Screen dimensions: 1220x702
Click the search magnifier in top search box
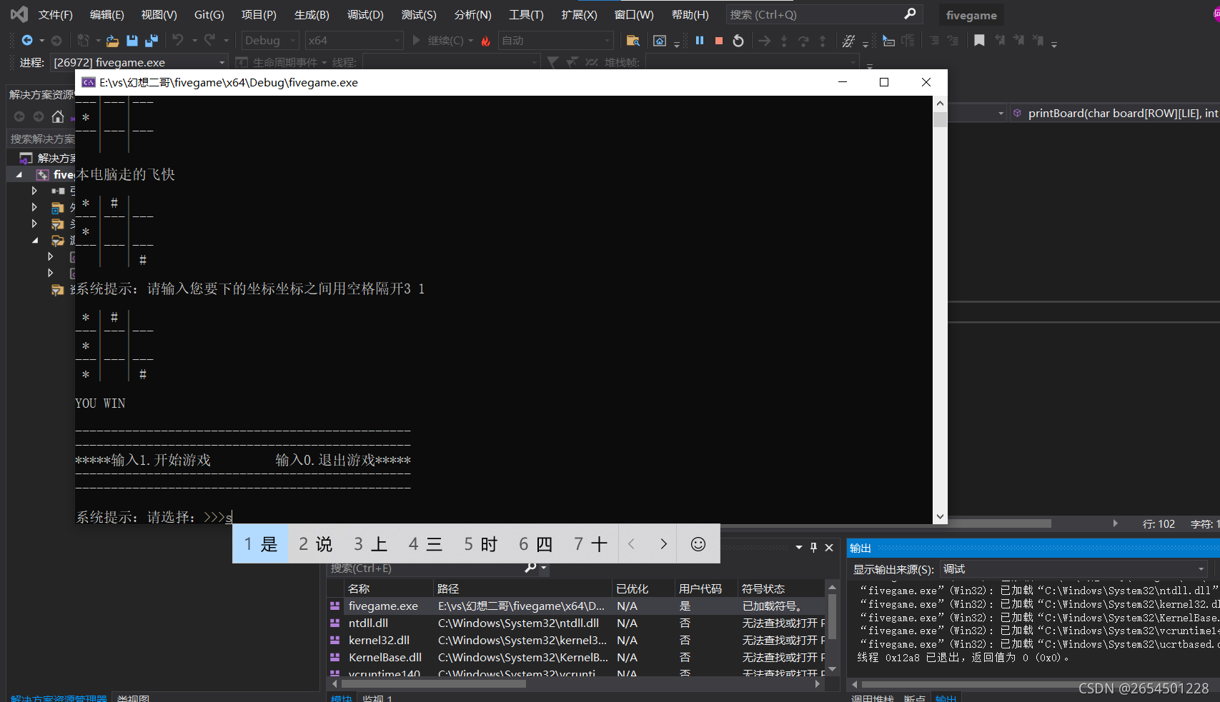pos(910,14)
